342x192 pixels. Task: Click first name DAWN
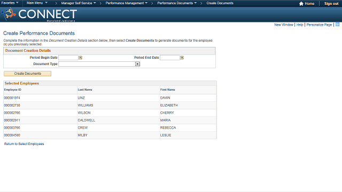(165, 98)
